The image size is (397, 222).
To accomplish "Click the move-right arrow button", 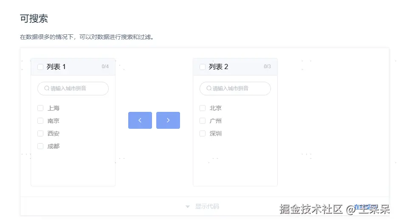I will pos(168,120).
